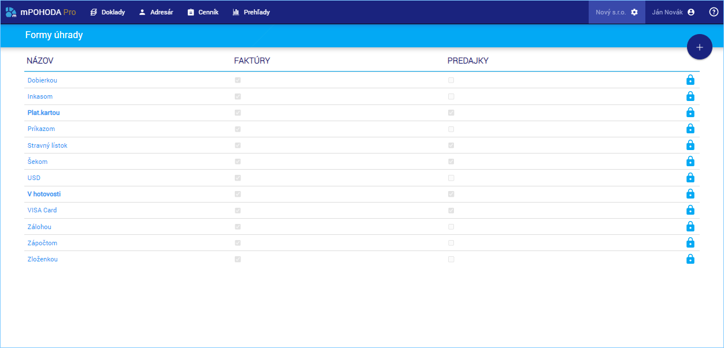Open the Cenník menu
Viewport: 724px width, 348px height.
pos(203,12)
